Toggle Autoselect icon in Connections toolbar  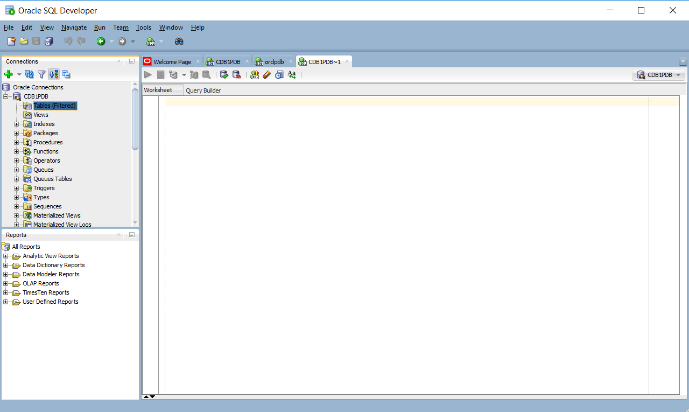point(54,74)
